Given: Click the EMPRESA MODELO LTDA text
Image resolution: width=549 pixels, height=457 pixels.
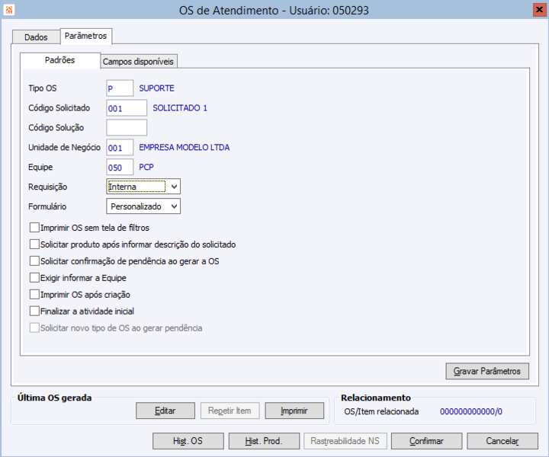Looking at the screenshot, I should tap(185, 147).
